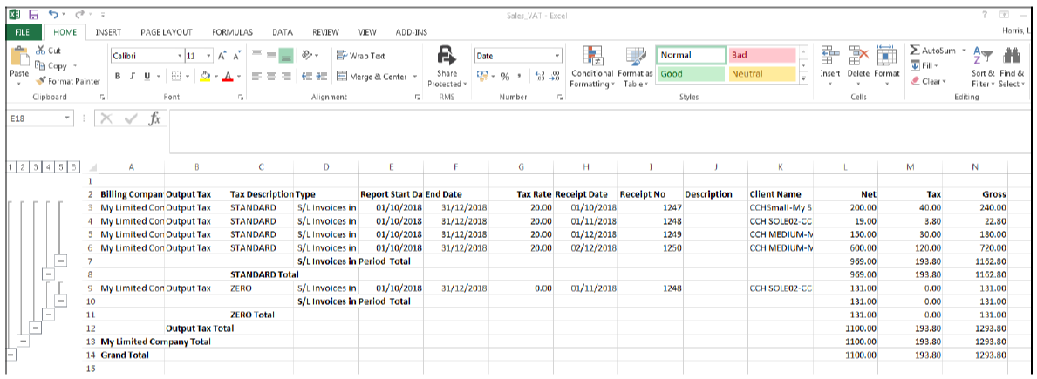Click the Decrease Indent icon
This screenshot has width=1037, height=379.
pyautogui.click(x=306, y=77)
